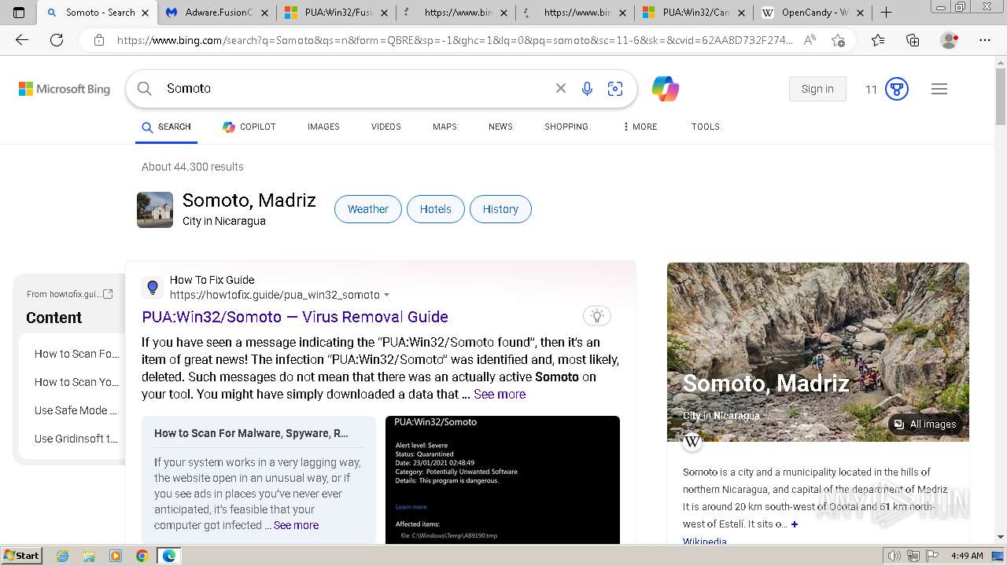This screenshot has width=1007, height=566.
Task: Click the Weather pill button
Action: (x=368, y=209)
